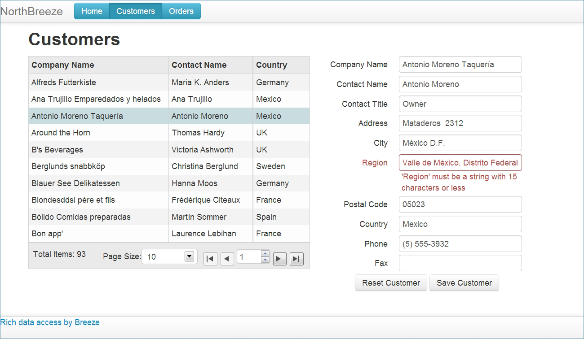Screen dimensions: 584x339
Task: Select the Bólido Comidas preparadas row
Action: tap(169, 217)
